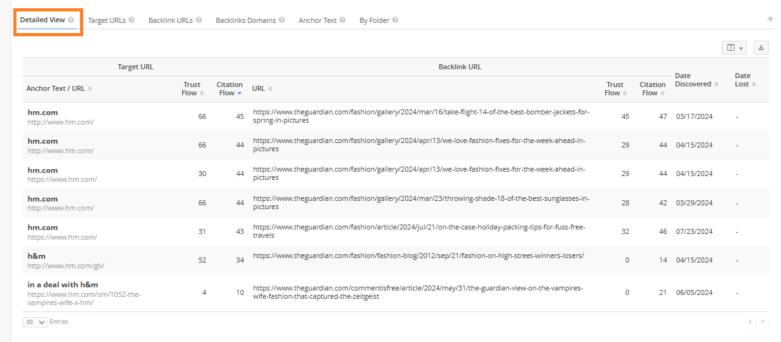Click the help icon next to By Folder

point(395,20)
